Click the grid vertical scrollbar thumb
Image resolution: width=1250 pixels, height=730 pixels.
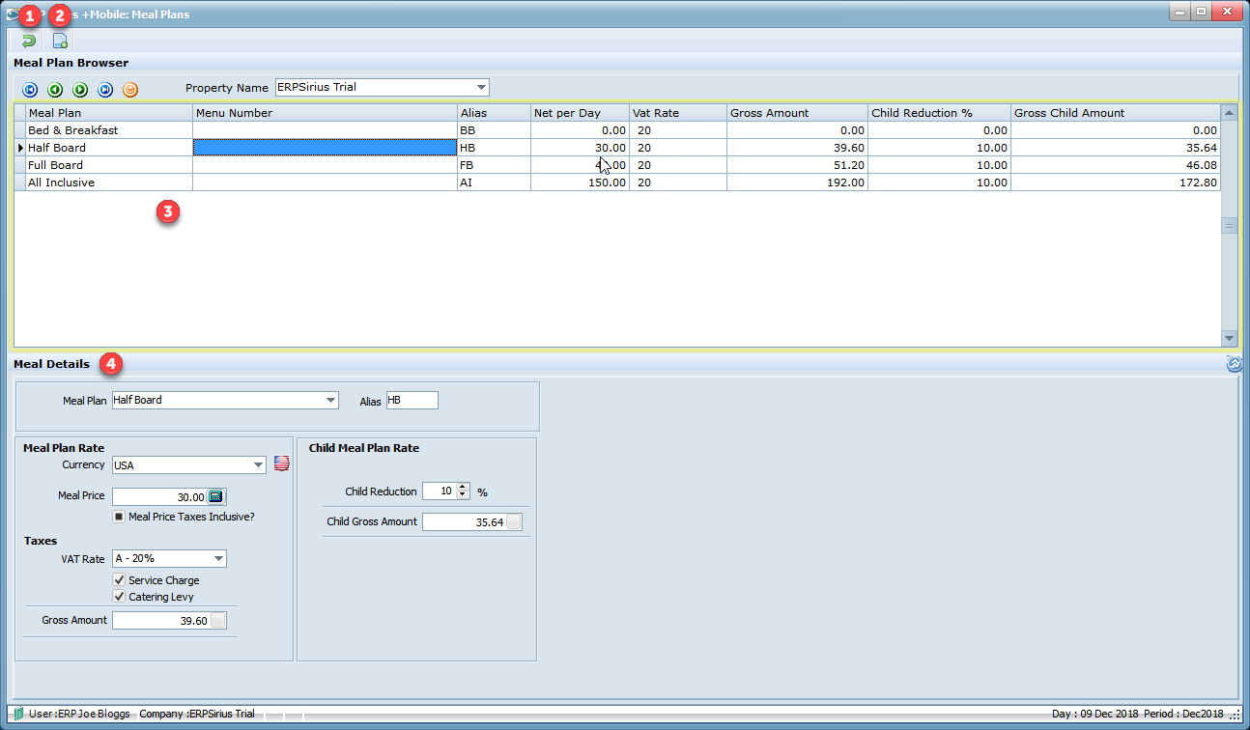coord(1229,225)
